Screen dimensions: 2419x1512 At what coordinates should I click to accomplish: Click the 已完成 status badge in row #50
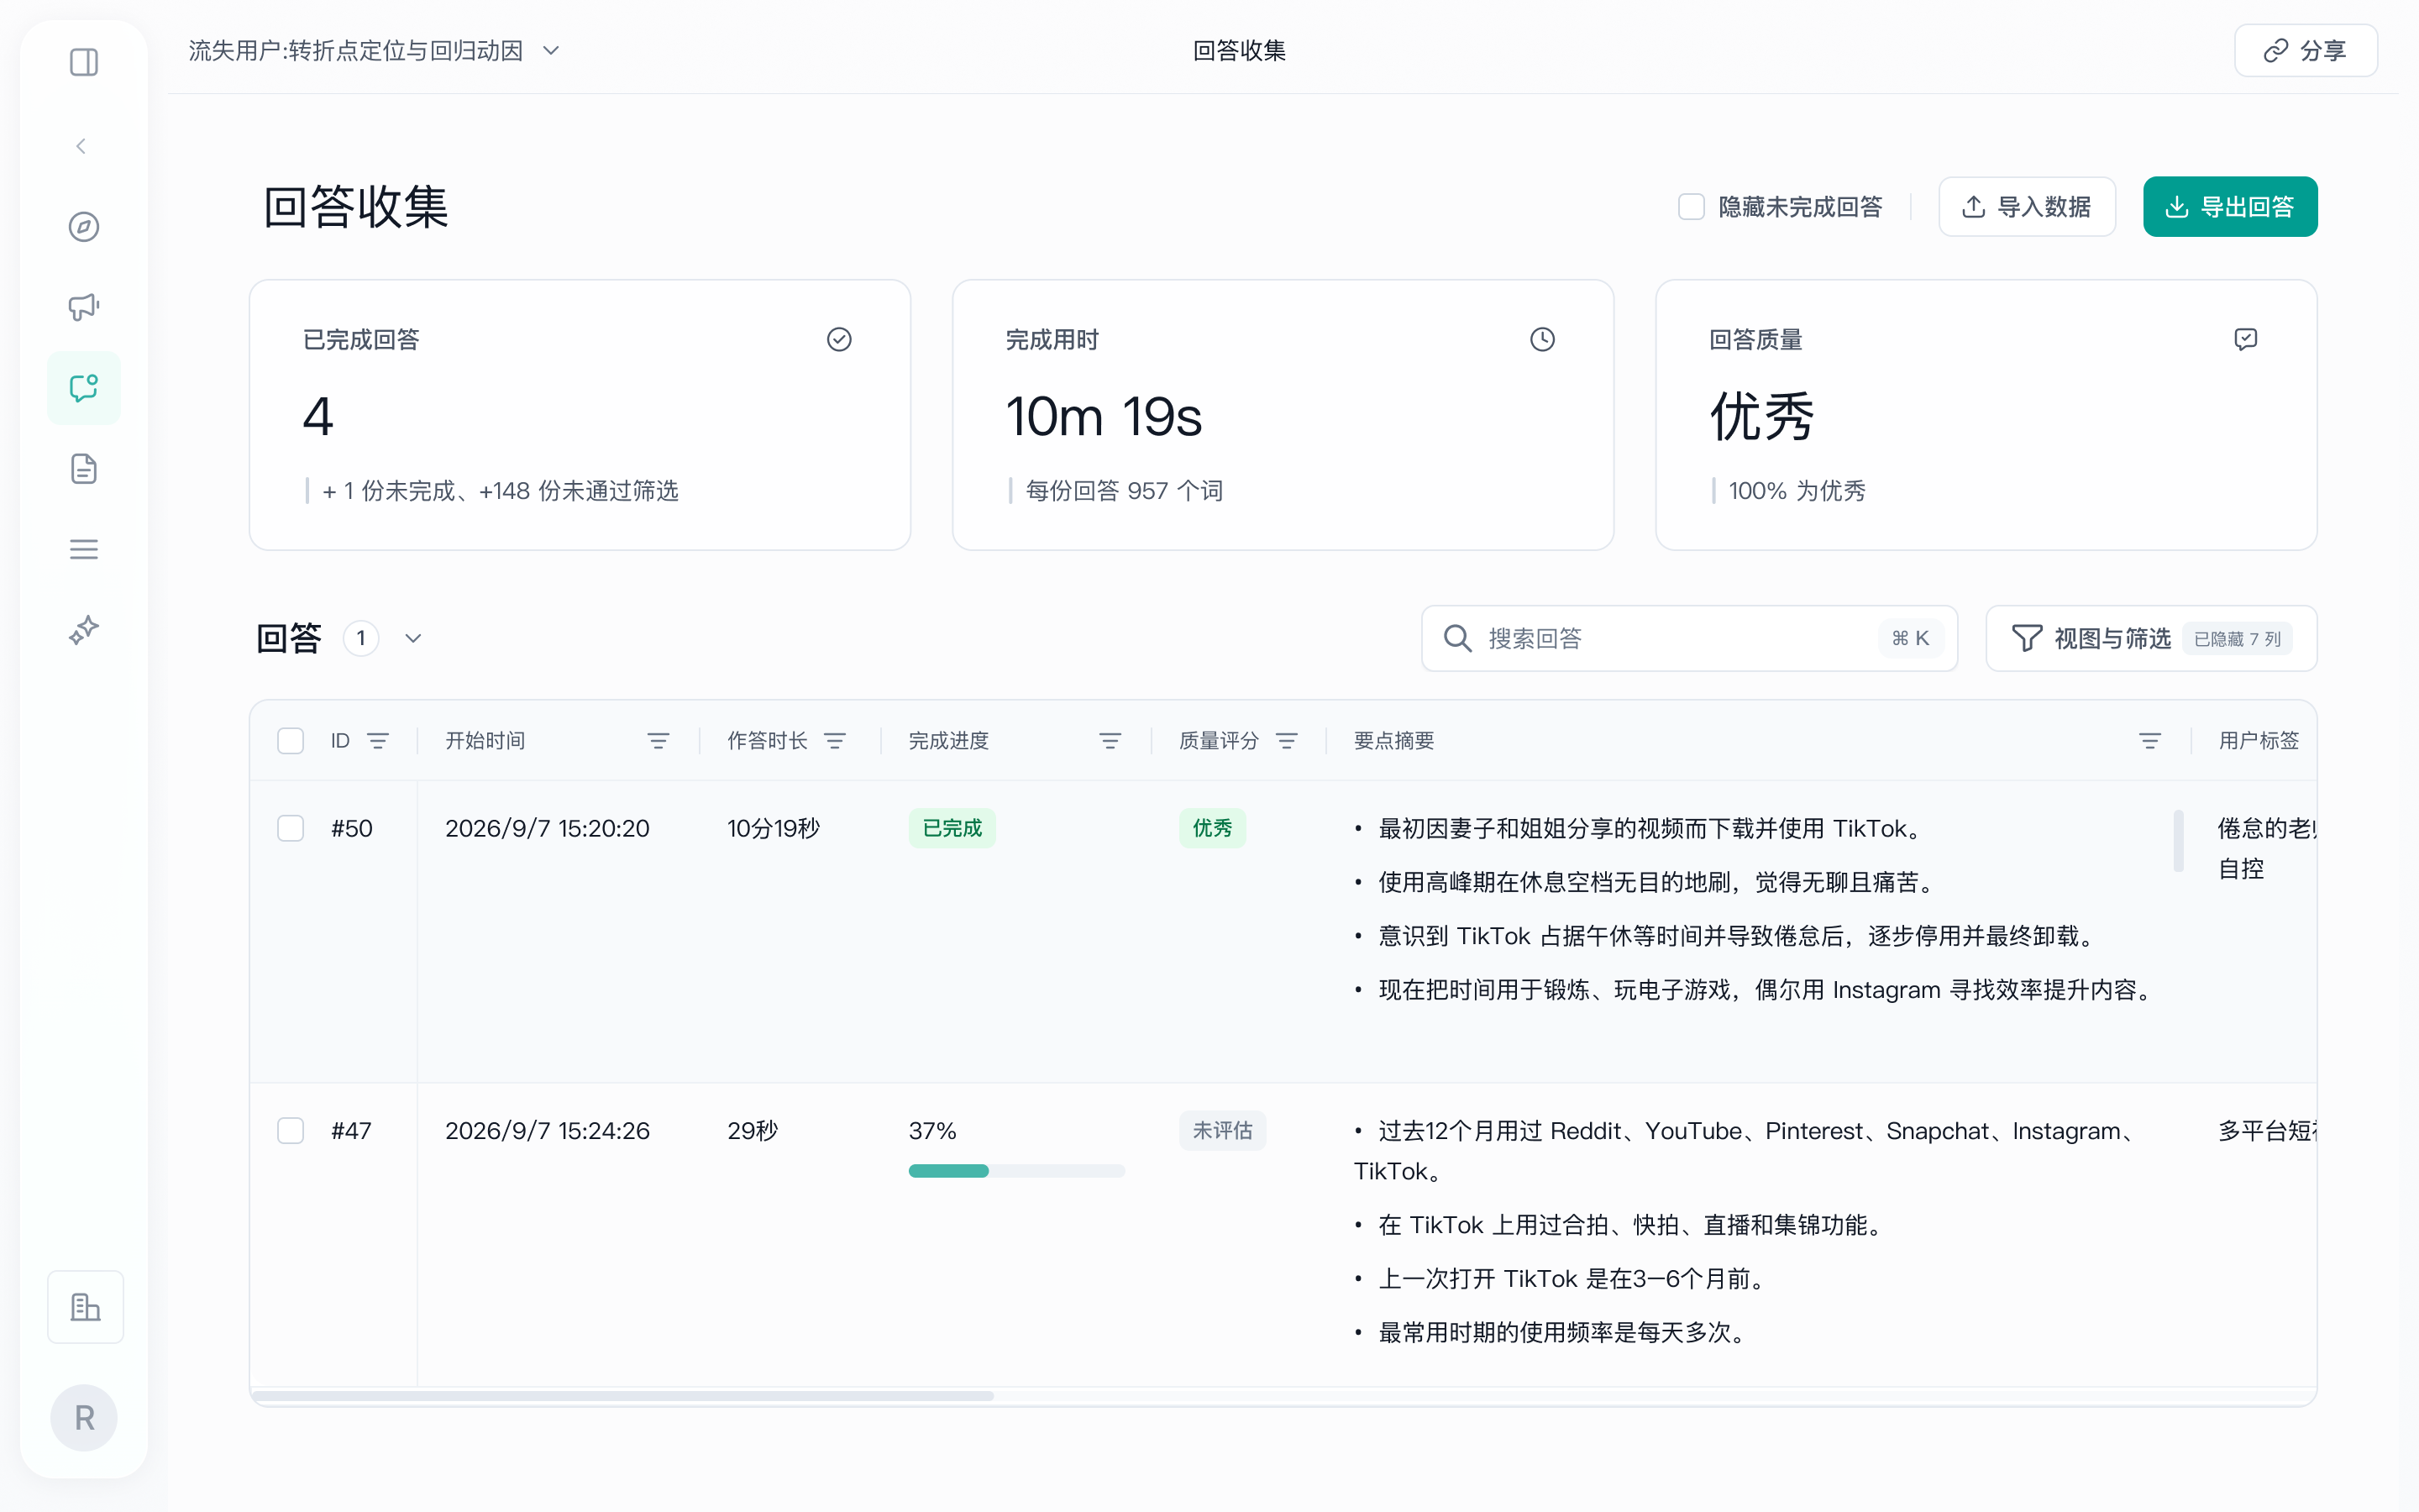[952, 828]
